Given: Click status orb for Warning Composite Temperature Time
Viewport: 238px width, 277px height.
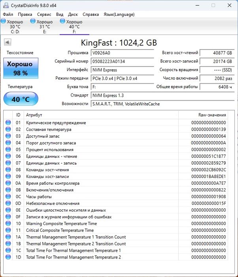Looking at the screenshot, I should 8,223.
